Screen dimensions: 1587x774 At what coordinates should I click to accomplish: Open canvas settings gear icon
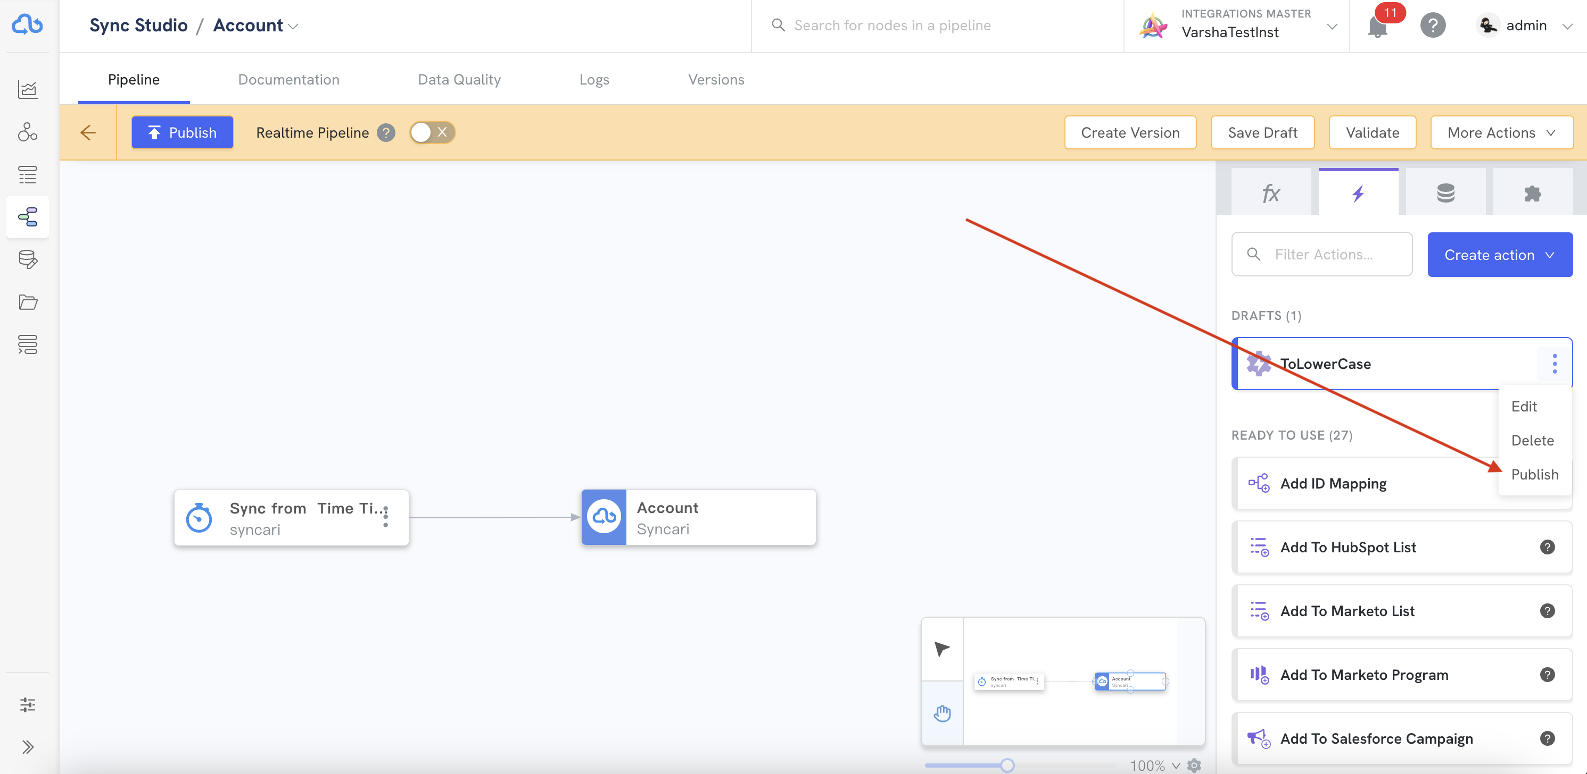point(1195,765)
